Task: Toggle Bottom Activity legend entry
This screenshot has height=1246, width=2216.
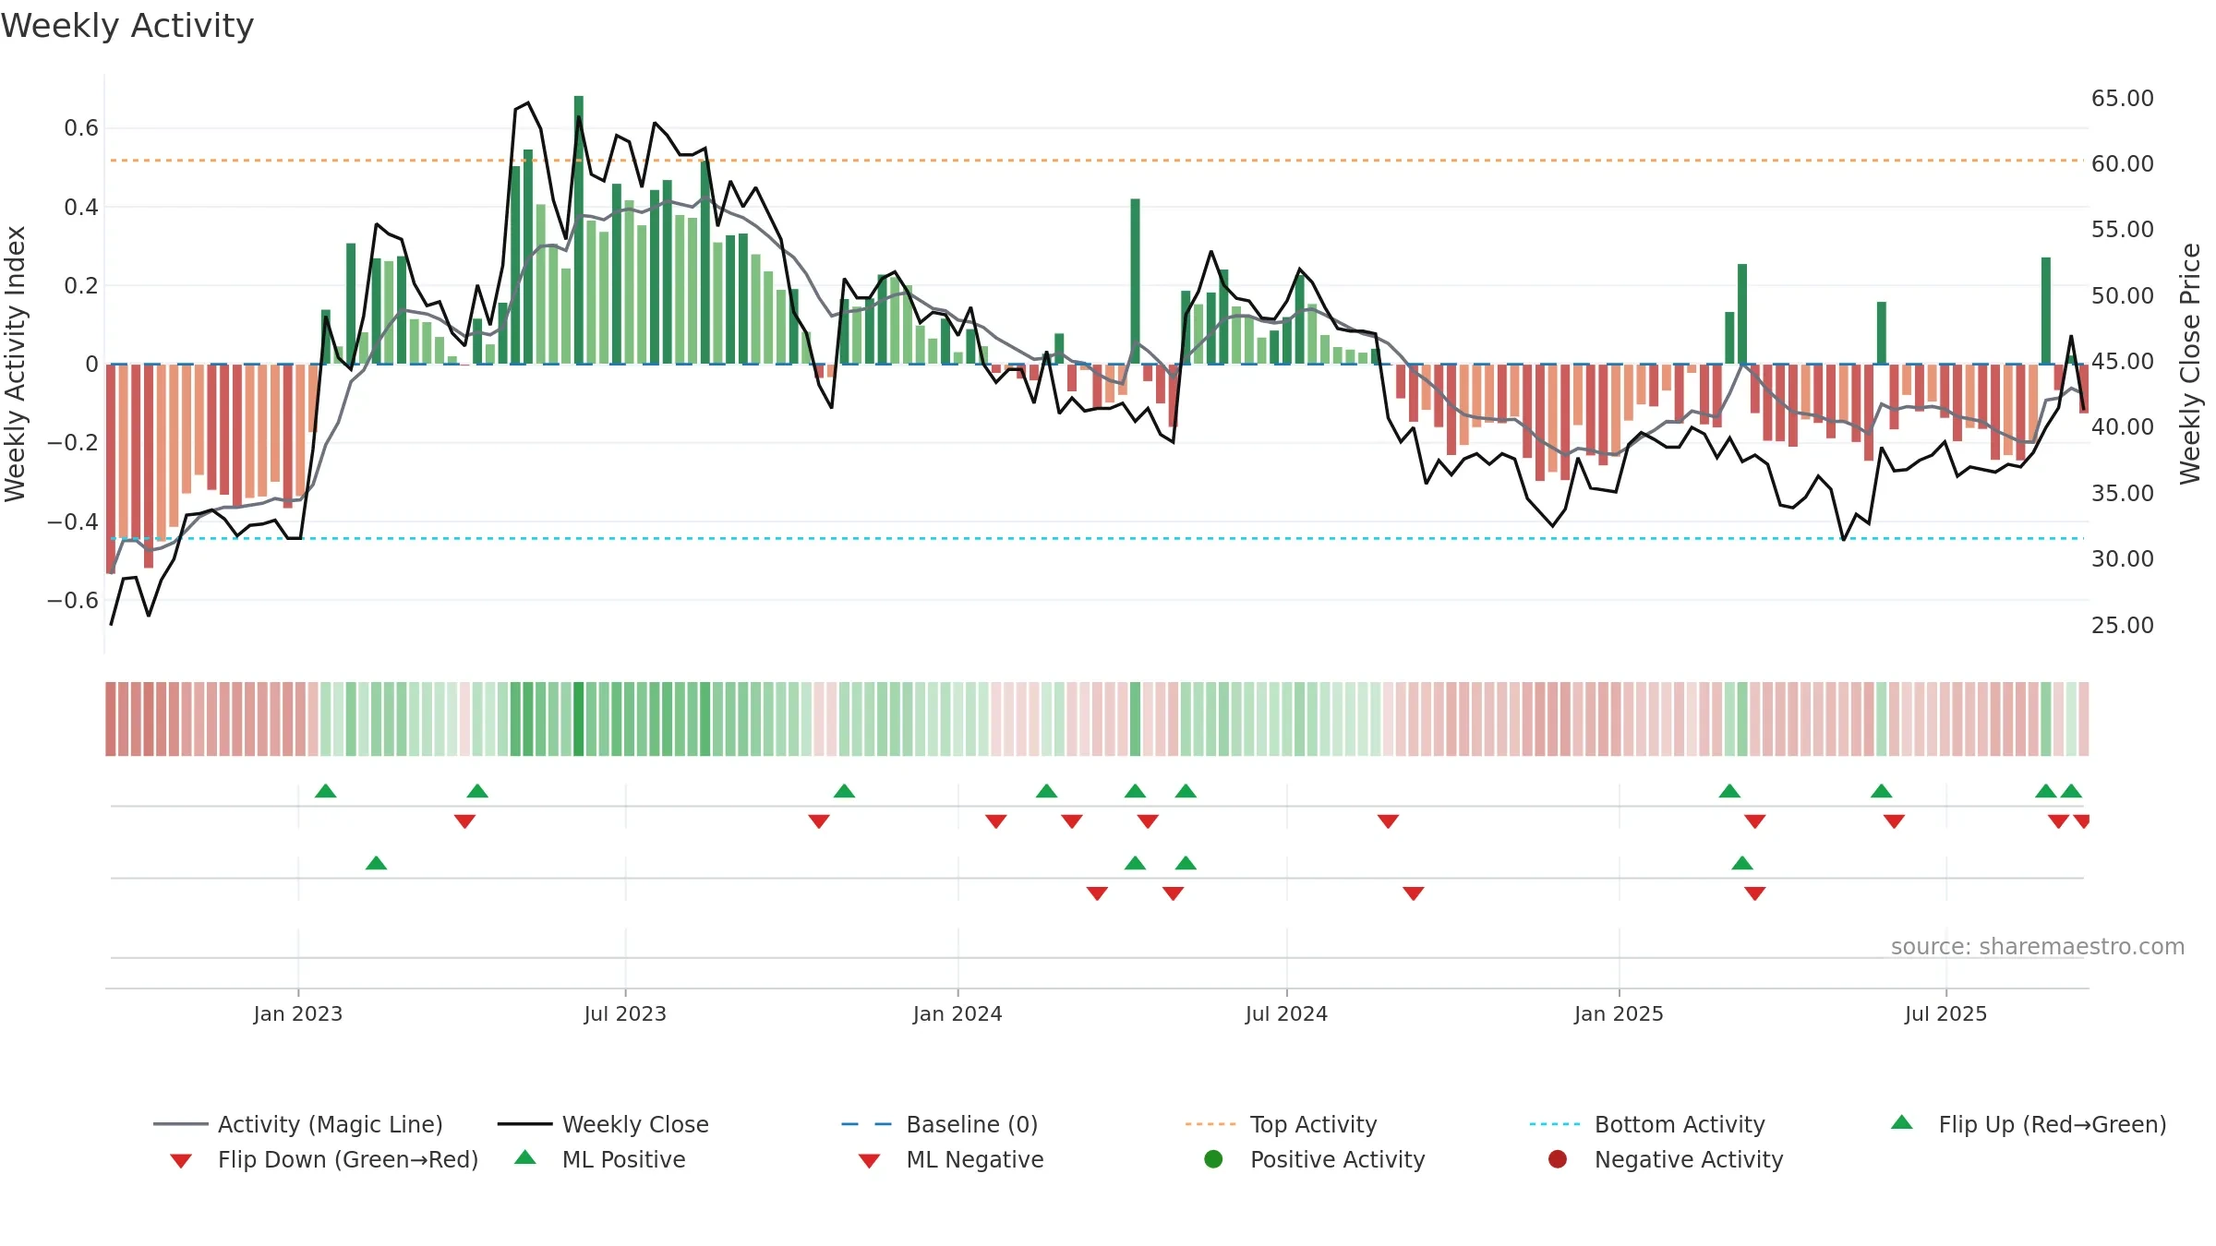Action: [1647, 1124]
